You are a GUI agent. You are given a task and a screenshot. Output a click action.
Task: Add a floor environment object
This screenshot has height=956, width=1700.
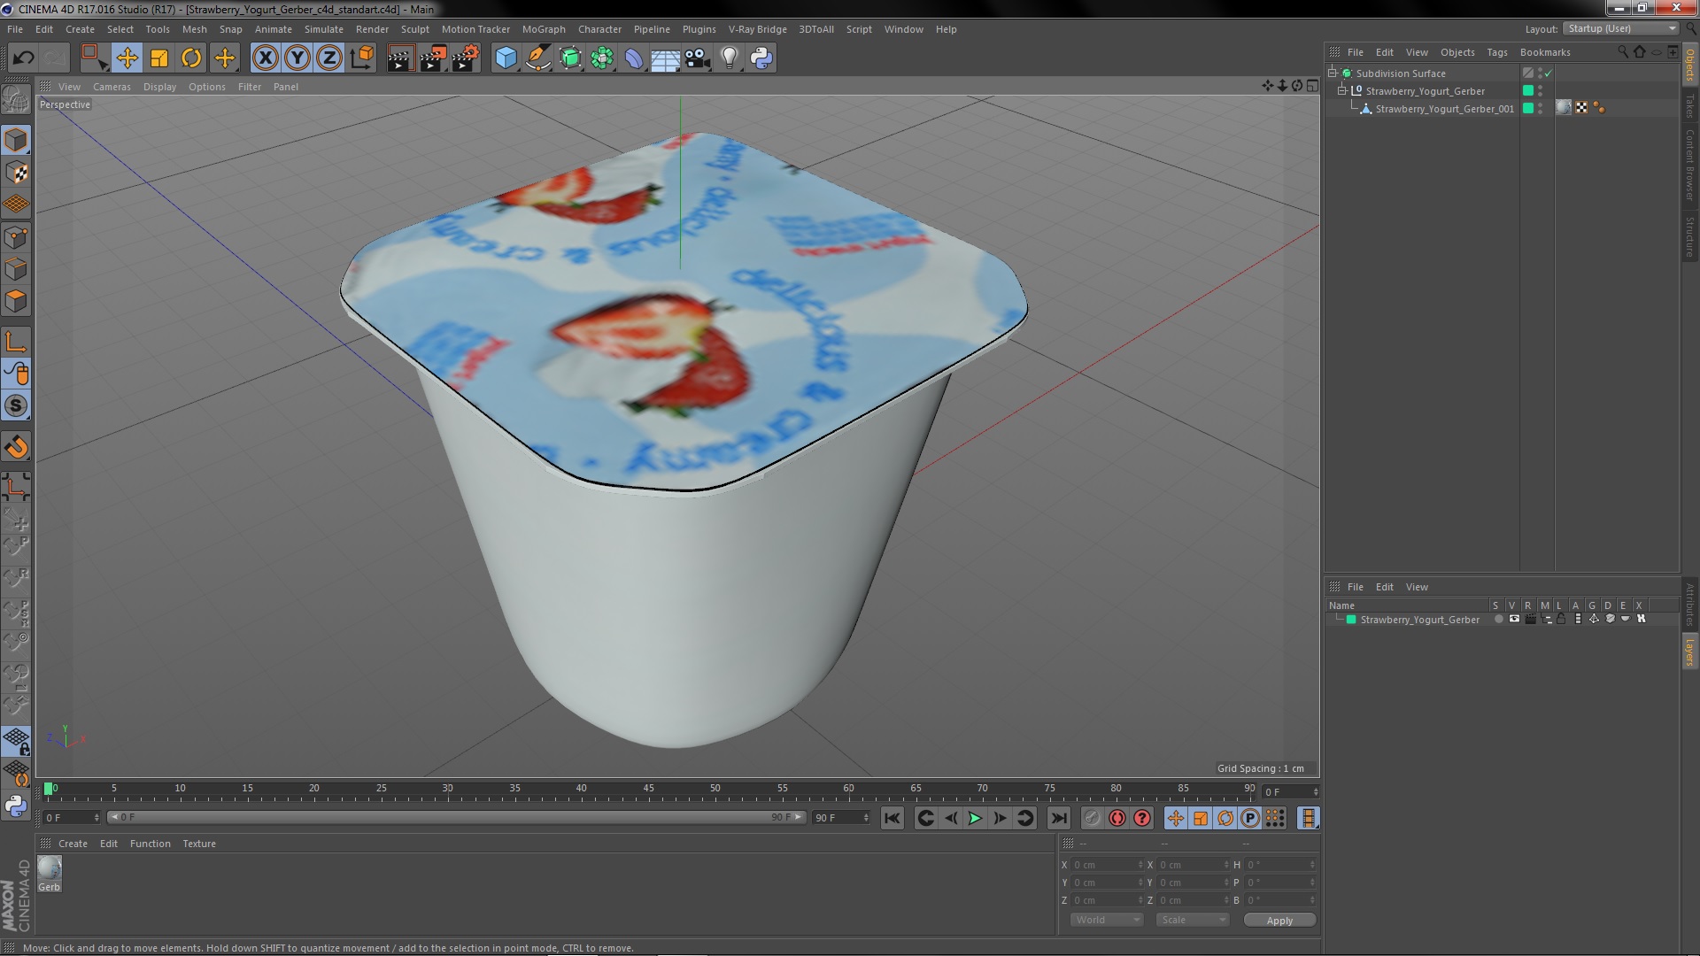point(666,58)
